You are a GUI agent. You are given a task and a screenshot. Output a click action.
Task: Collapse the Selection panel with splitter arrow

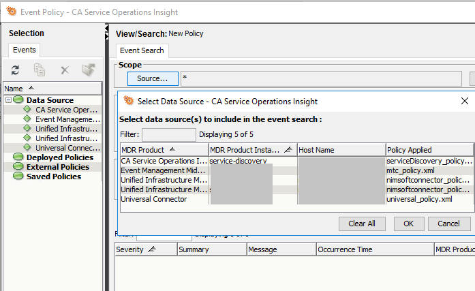[107, 31]
